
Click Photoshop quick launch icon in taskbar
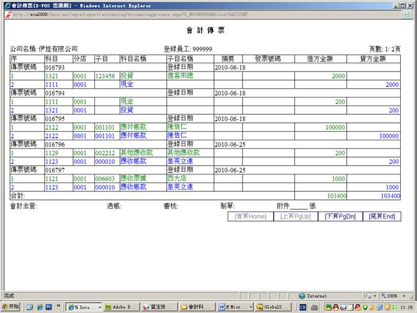click(48, 307)
